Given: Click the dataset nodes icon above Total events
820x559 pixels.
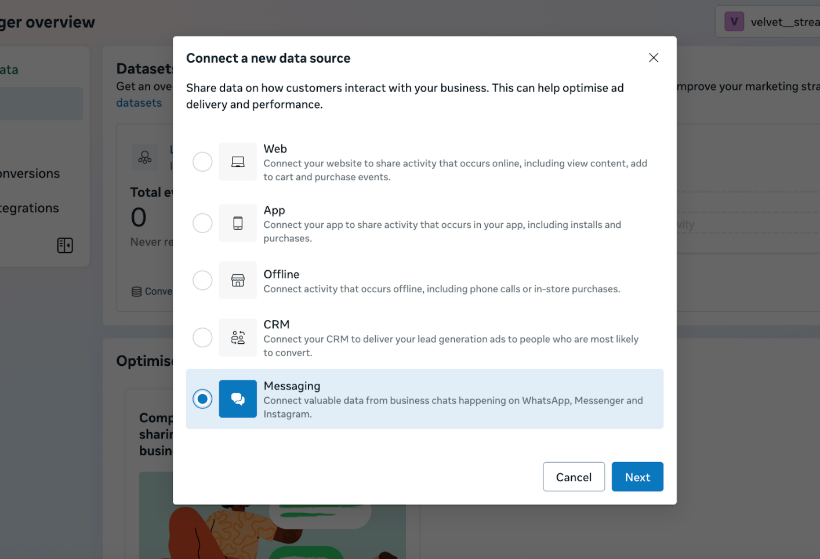Looking at the screenshot, I should coord(144,157).
